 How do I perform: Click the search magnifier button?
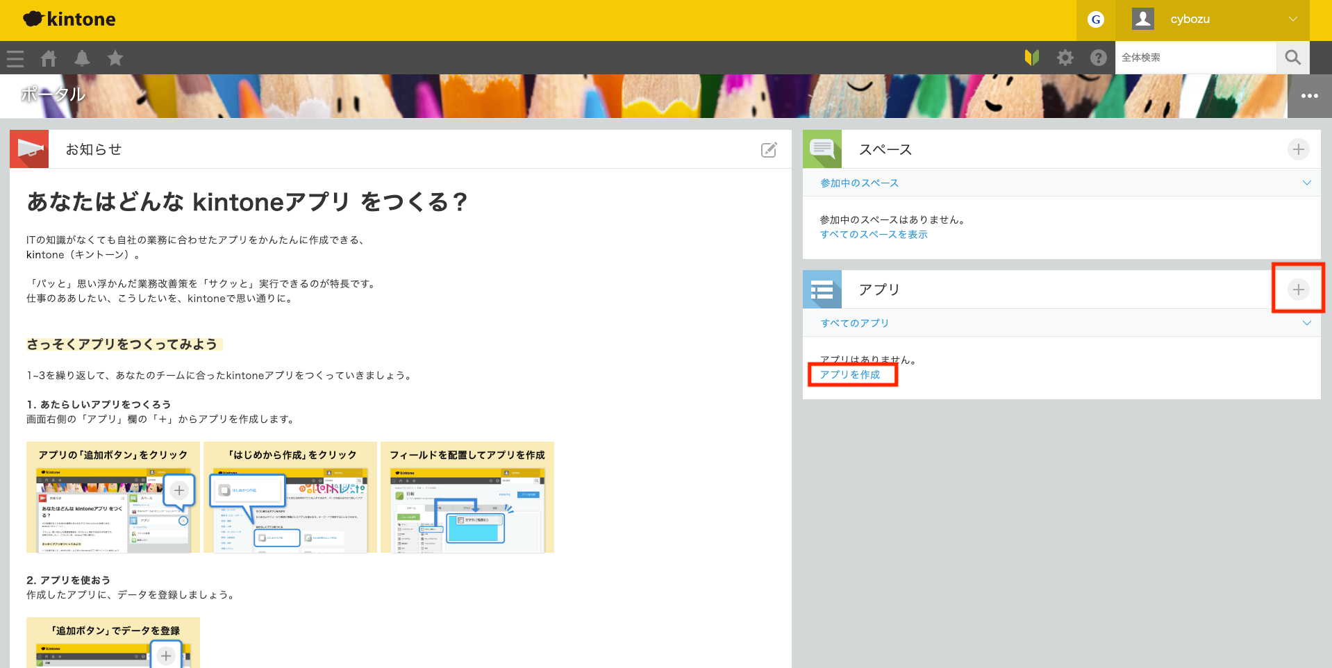(1293, 58)
